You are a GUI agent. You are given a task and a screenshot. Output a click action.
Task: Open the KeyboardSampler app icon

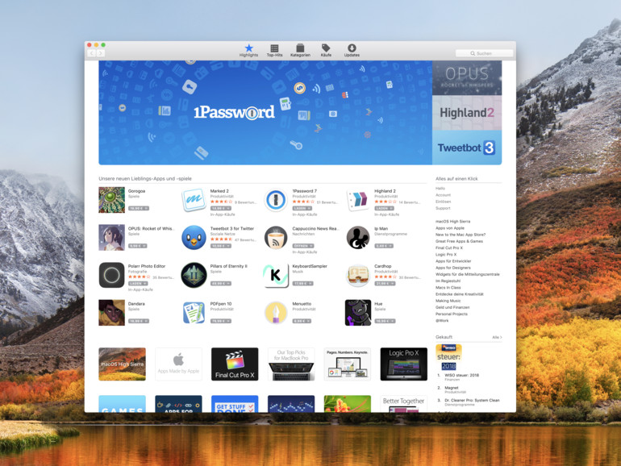coord(276,275)
